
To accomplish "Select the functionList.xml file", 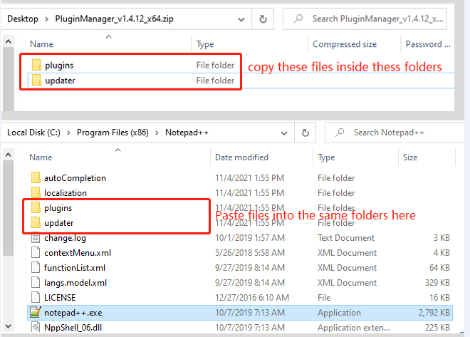I will [x=74, y=268].
